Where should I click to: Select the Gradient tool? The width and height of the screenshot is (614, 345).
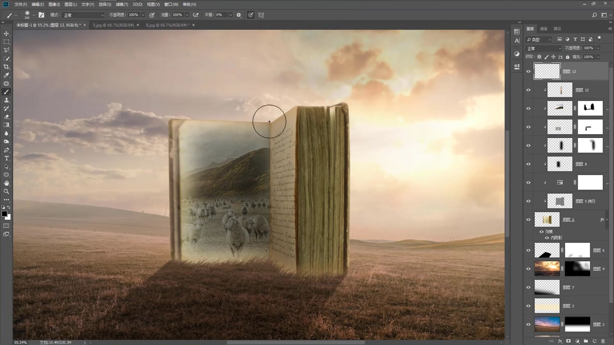6,125
